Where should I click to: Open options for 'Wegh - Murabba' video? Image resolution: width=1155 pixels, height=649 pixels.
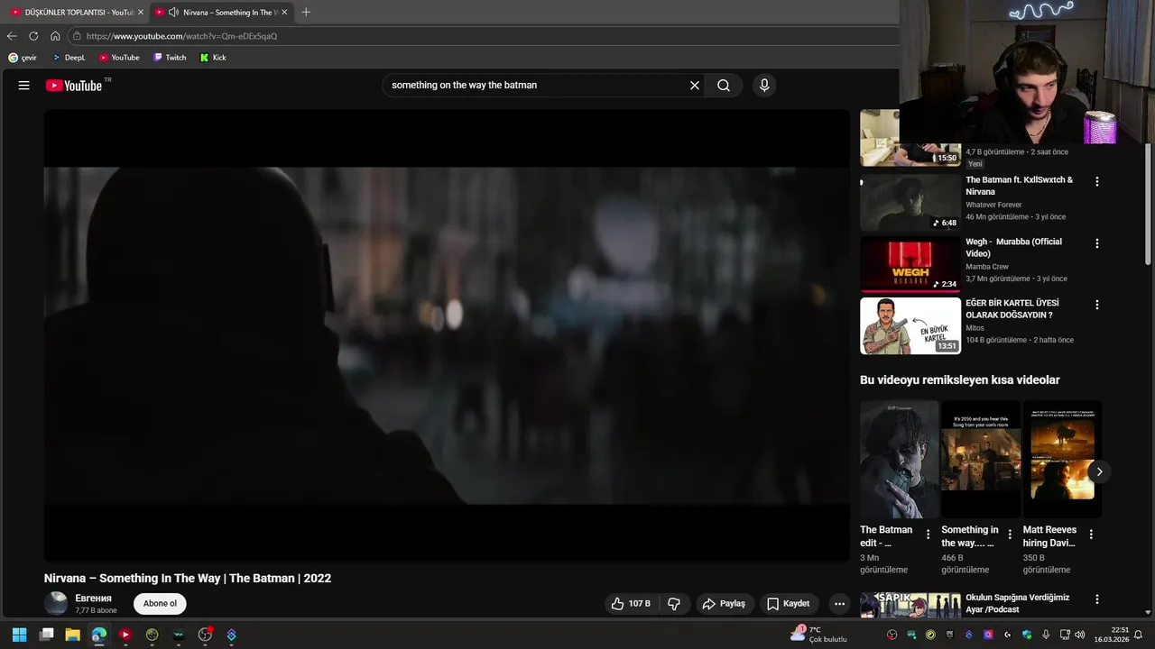point(1097,243)
